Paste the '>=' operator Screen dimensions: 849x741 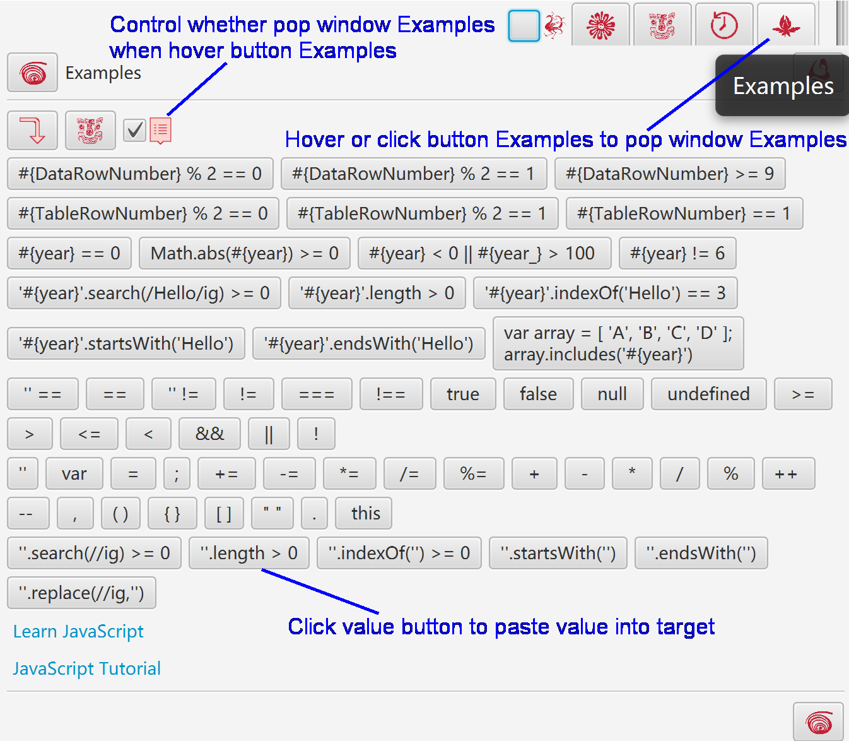(x=803, y=394)
